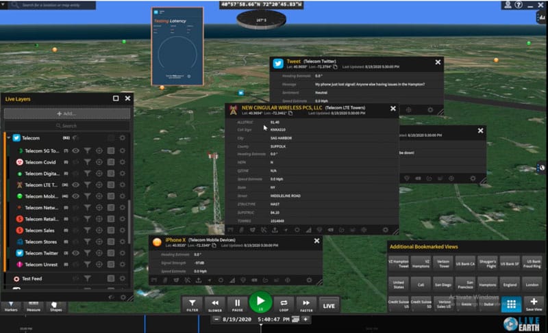
Task: Zoom out timeline with minus button
Action: 216,319
